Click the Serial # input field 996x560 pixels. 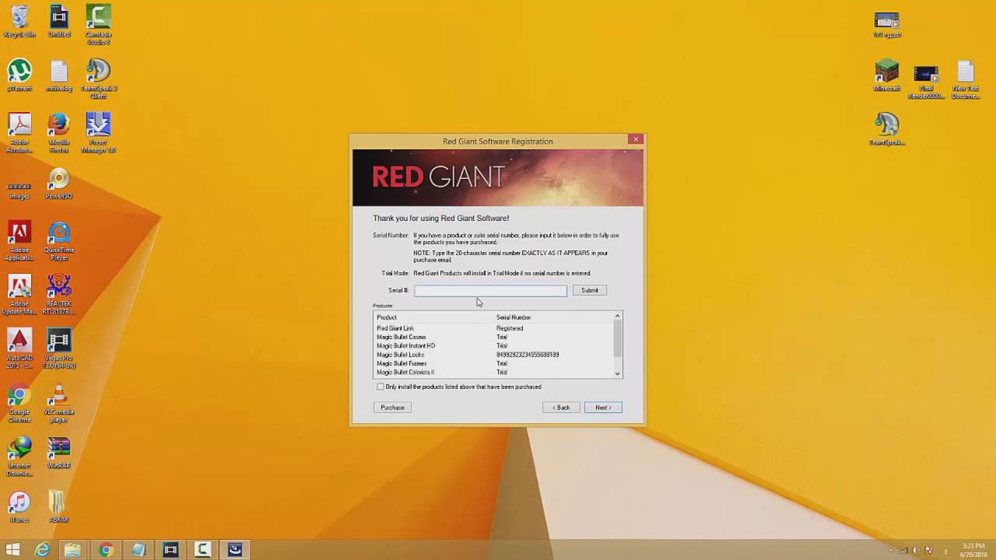pyautogui.click(x=490, y=290)
